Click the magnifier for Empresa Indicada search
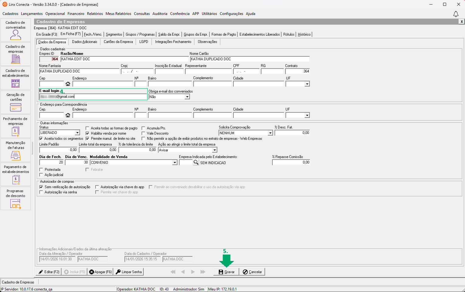465x292 pixels. click(196, 163)
